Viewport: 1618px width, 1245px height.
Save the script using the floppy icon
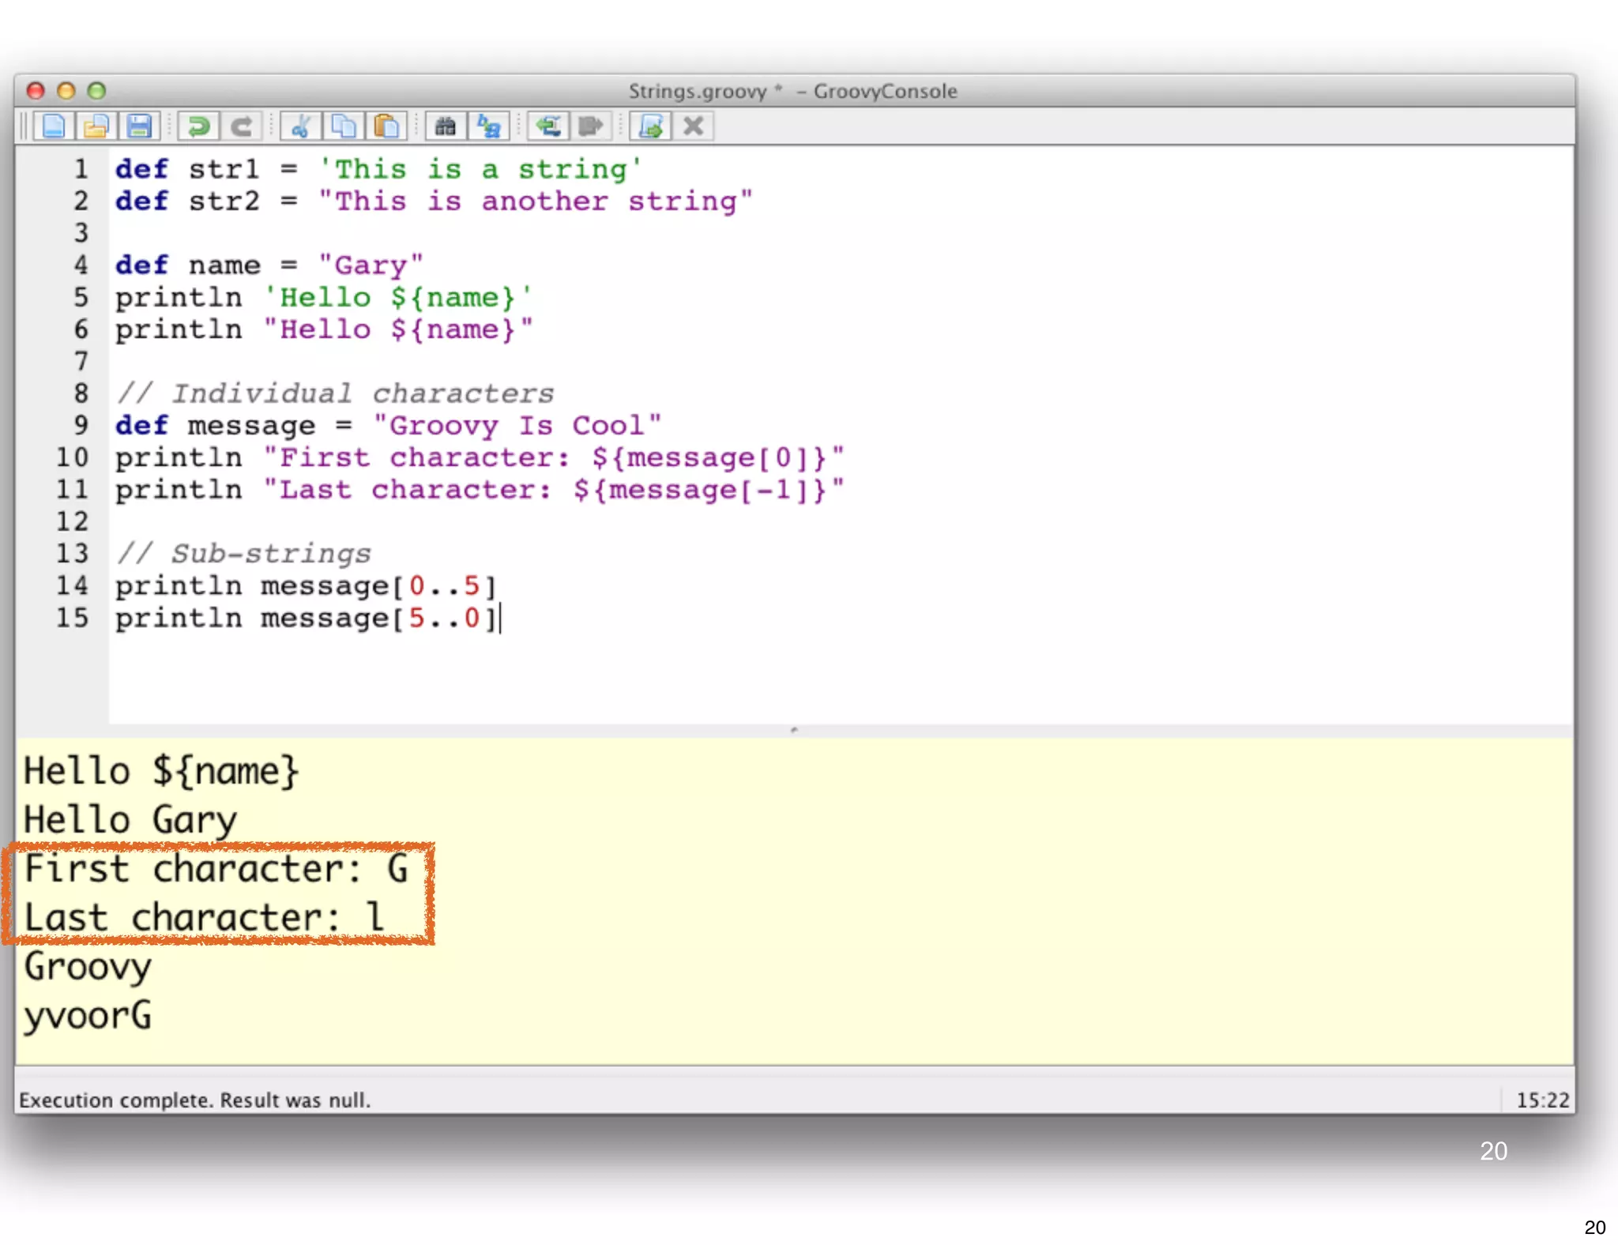(x=139, y=126)
